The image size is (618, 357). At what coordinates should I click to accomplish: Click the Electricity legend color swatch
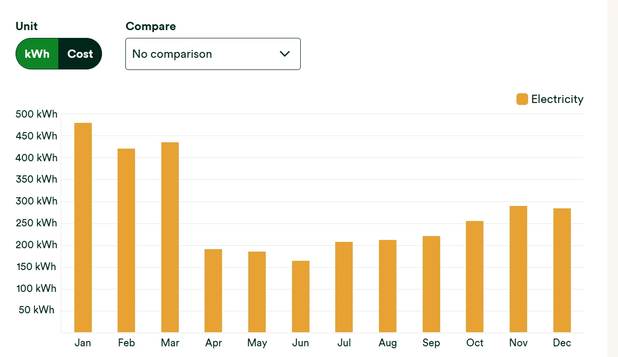(x=522, y=99)
